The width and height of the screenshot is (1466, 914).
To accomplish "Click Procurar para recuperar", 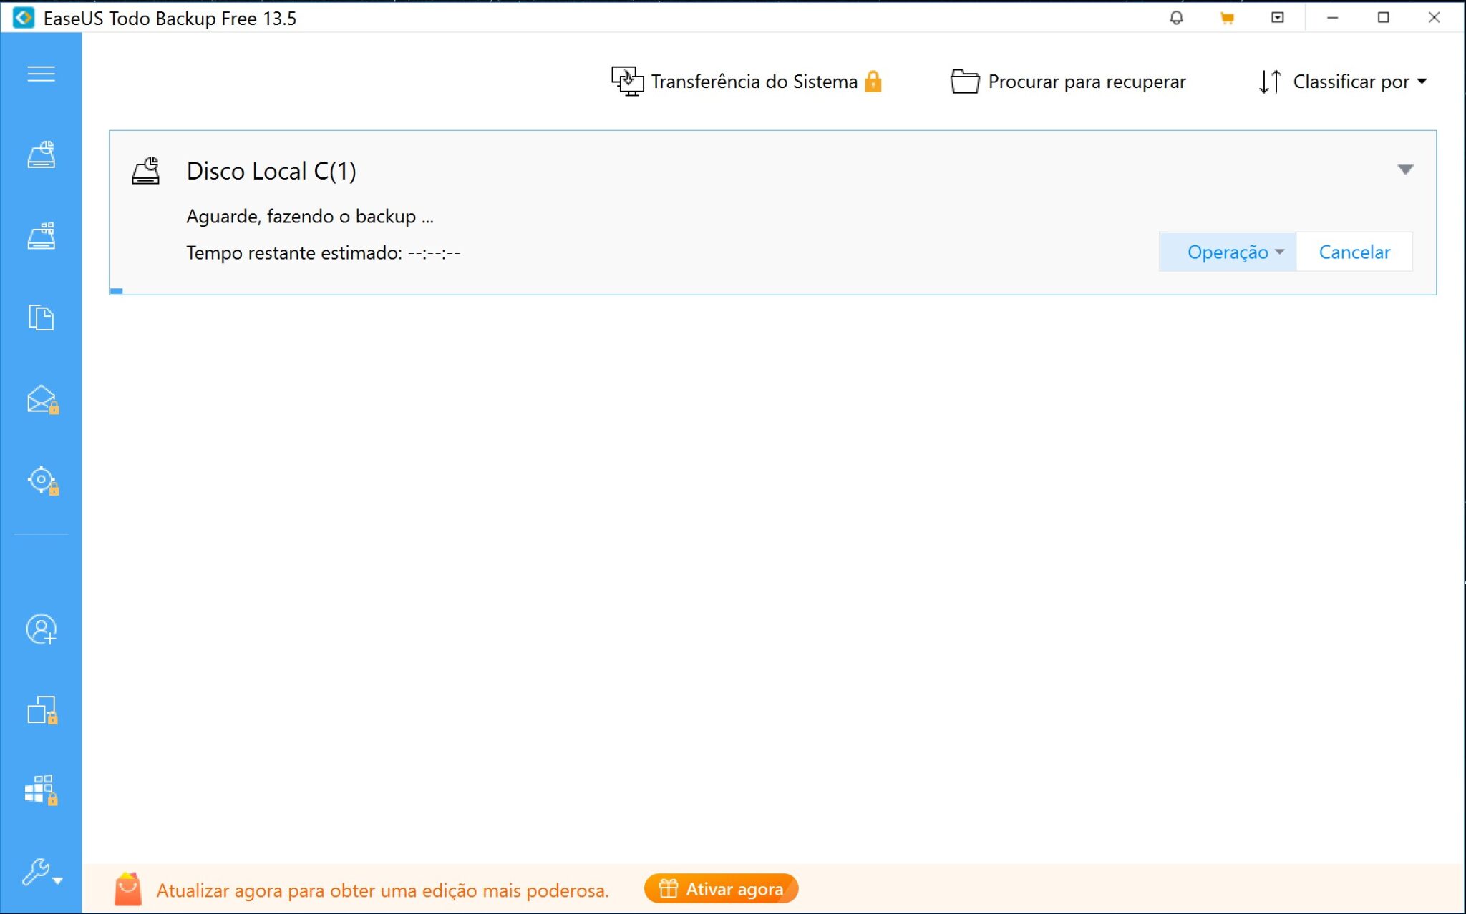I will click(x=1067, y=82).
